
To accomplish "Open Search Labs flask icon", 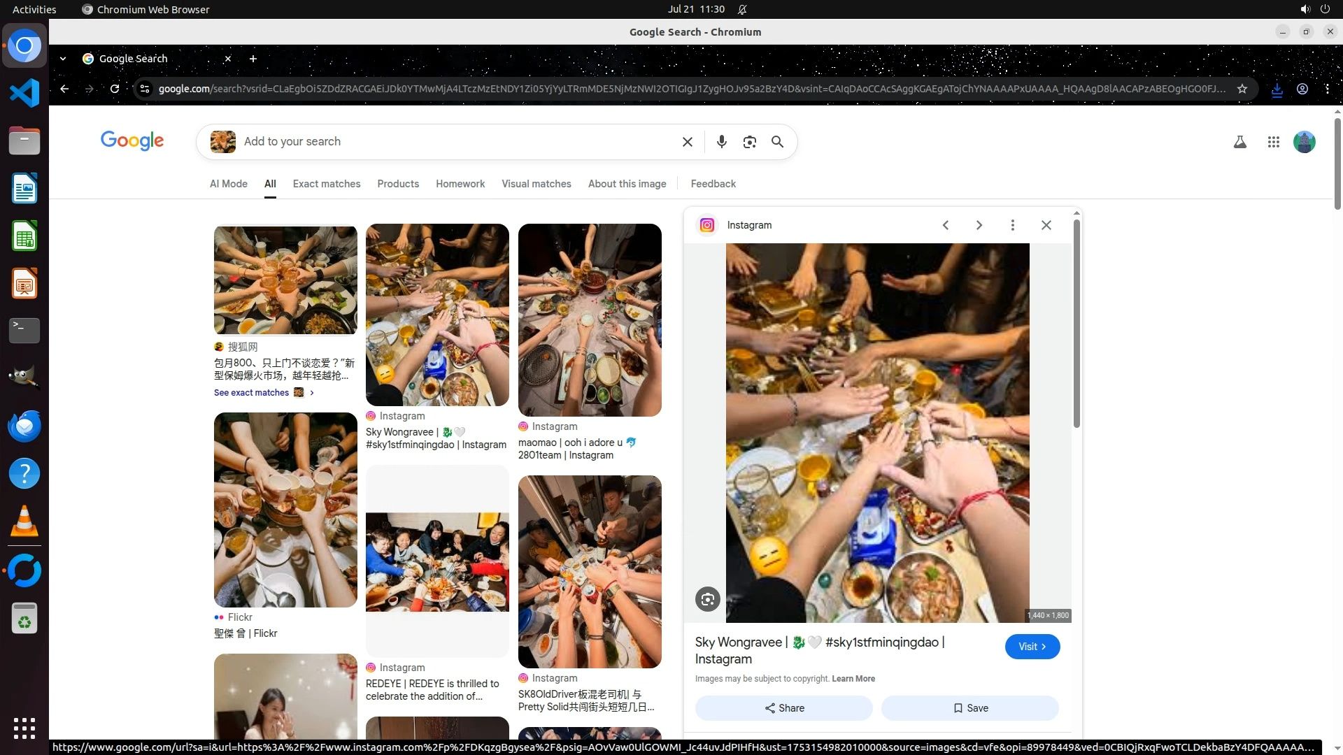I will click(1239, 142).
